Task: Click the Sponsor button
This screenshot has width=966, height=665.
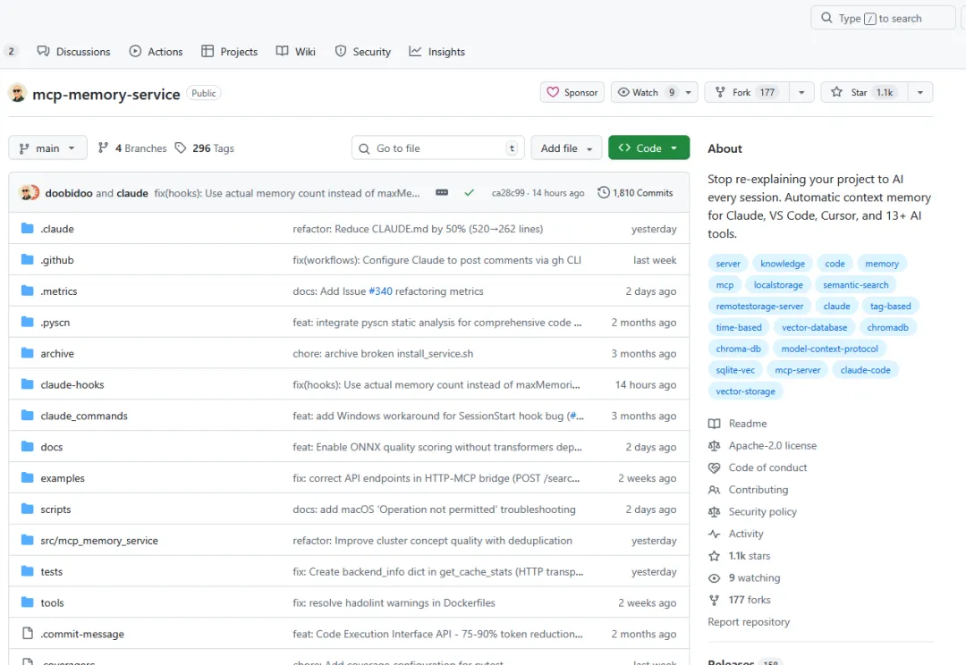Action: [x=572, y=92]
